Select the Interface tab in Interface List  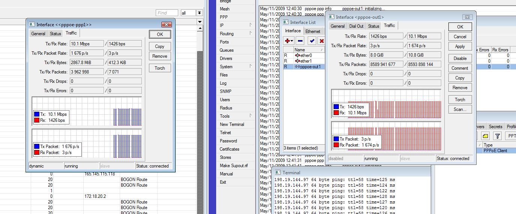[x=293, y=31]
